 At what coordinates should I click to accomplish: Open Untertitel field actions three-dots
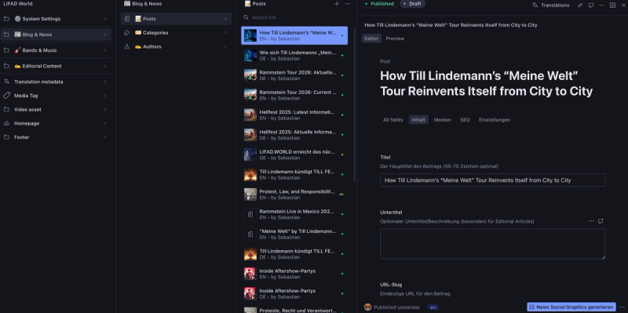(591, 221)
